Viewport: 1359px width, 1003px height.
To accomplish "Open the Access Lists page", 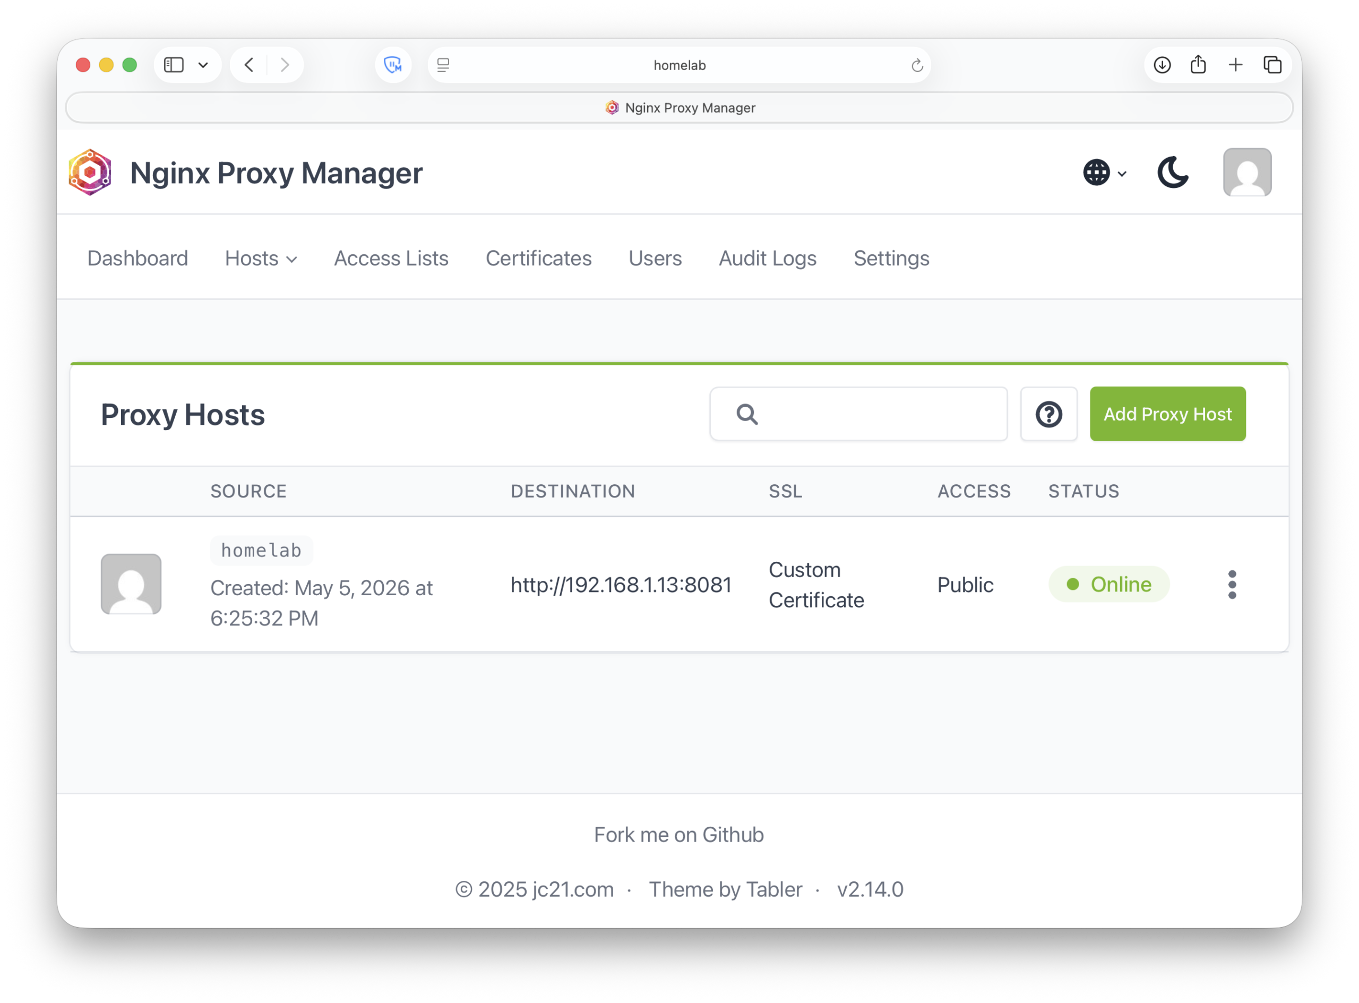I will coord(391,258).
